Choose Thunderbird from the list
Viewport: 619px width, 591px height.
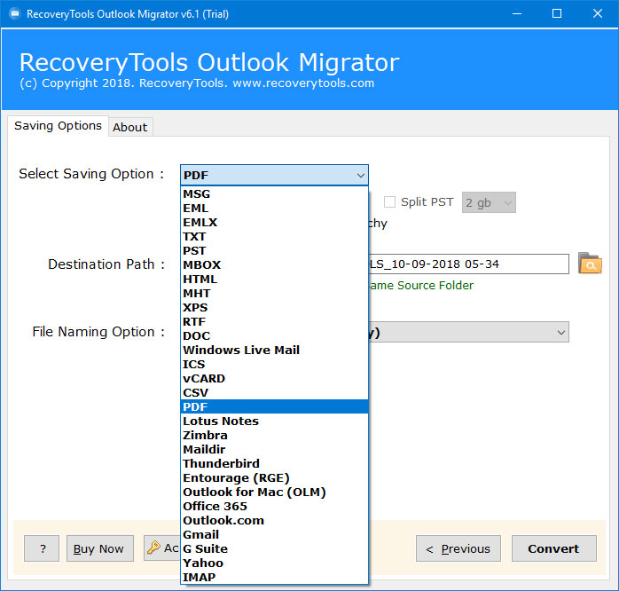click(274, 464)
